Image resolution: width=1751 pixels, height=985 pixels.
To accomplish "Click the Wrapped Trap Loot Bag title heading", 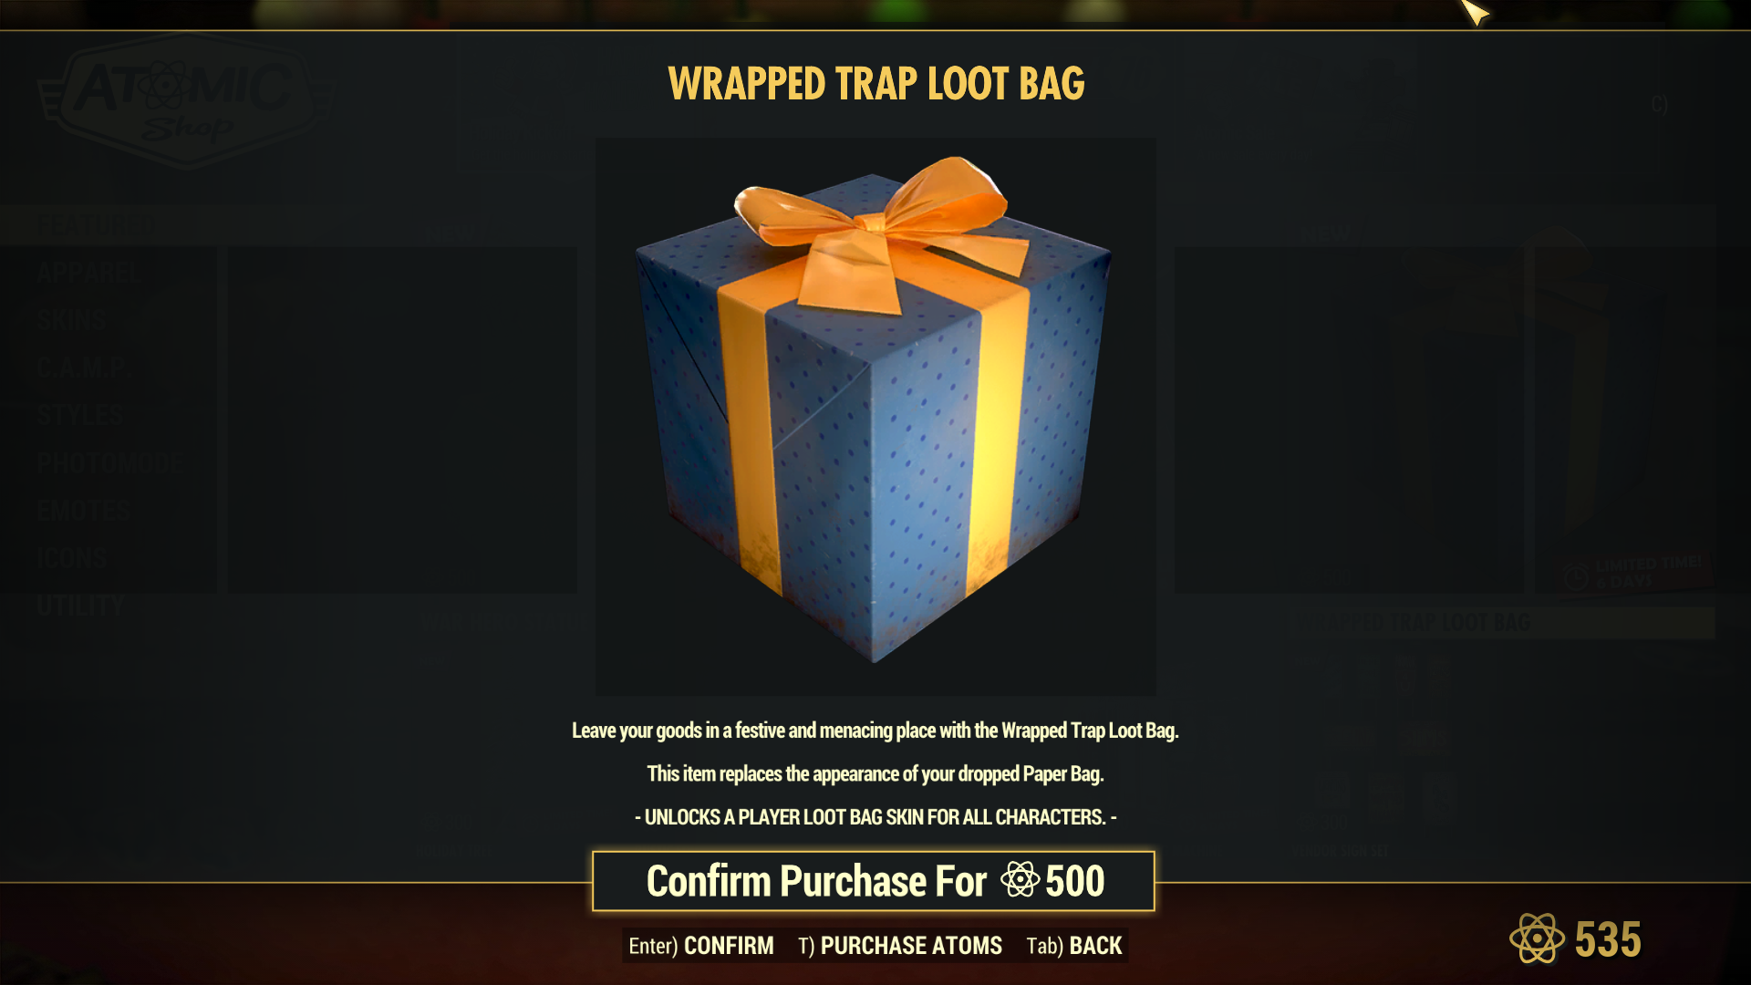I will point(875,84).
